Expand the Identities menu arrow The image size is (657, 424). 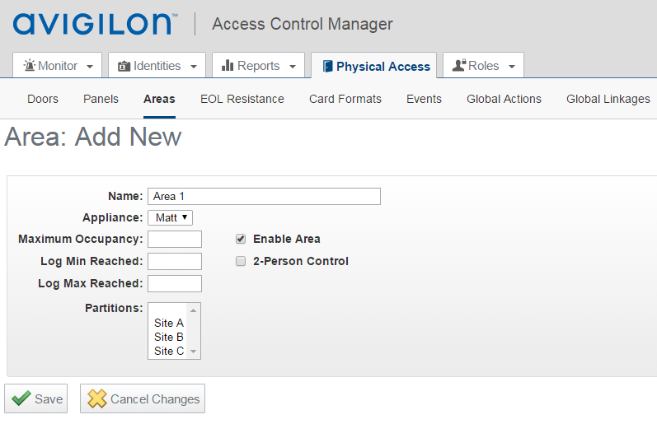[194, 67]
